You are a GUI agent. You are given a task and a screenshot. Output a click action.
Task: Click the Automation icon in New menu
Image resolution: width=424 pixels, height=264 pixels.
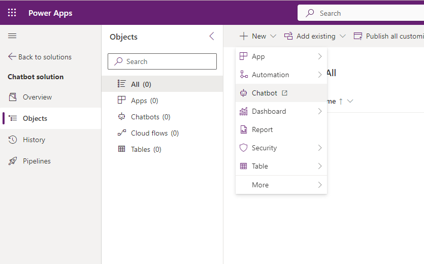[244, 75]
